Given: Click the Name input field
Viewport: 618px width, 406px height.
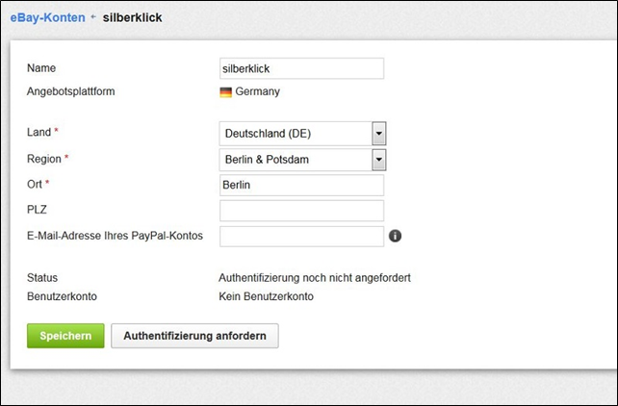Looking at the screenshot, I should [x=301, y=68].
